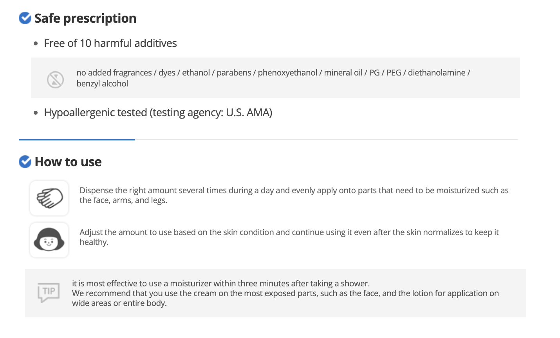560x338 pixels.
Task: Click the three minutes after shower tip
Action: point(220,283)
